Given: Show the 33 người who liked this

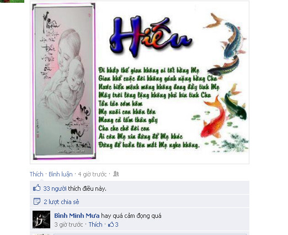Looking at the screenshot, I should [x=55, y=189].
